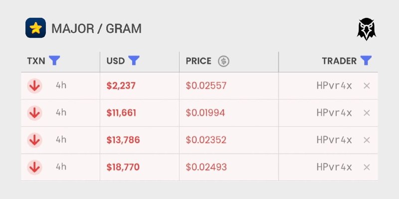Viewport: 399px width, 199px height.
Task: Open trader HPvr4x on $0.02557 row
Action: (x=334, y=86)
